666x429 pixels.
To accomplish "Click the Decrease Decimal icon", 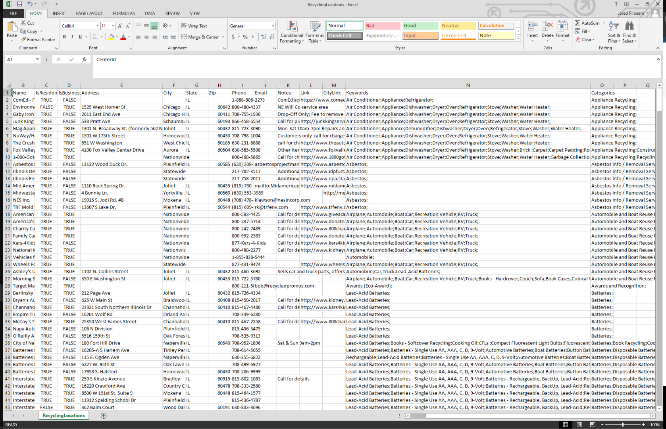I will [x=272, y=37].
